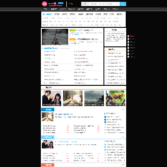Select the first red-highlighted side navigation dot
The height and width of the screenshot is (167, 167).
pos(128,36)
